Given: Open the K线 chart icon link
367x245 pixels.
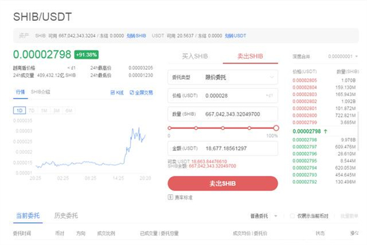Looking at the screenshot, I should click(x=117, y=92).
